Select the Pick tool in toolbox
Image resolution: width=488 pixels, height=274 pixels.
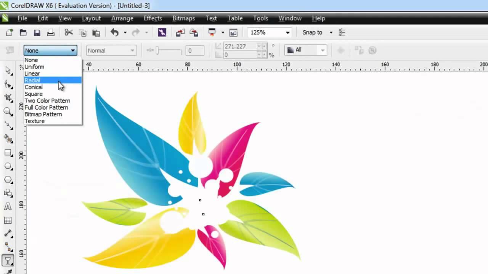[8, 70]
